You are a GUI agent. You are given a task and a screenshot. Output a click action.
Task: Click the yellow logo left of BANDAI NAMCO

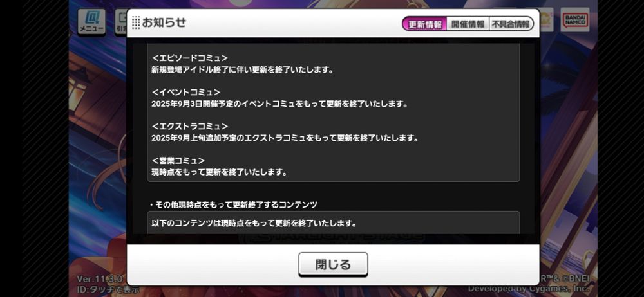click(546, 21)
